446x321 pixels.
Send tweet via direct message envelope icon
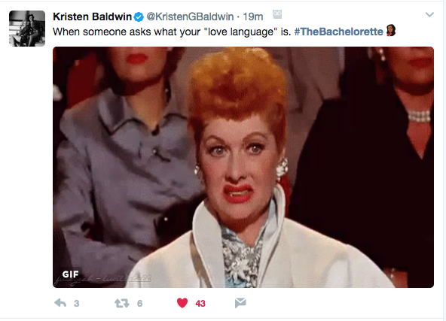tap(240, 303)
